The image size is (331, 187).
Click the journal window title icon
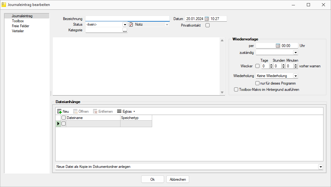pyautogui.click(x=4, y=5)
